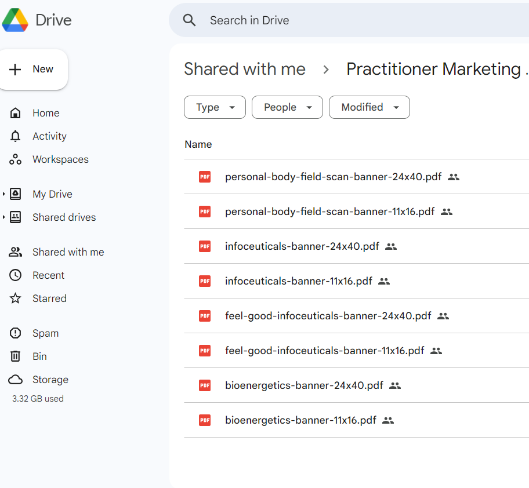Click the Spam warning icon
The image size is (529, 488).
tap(15, 333)
